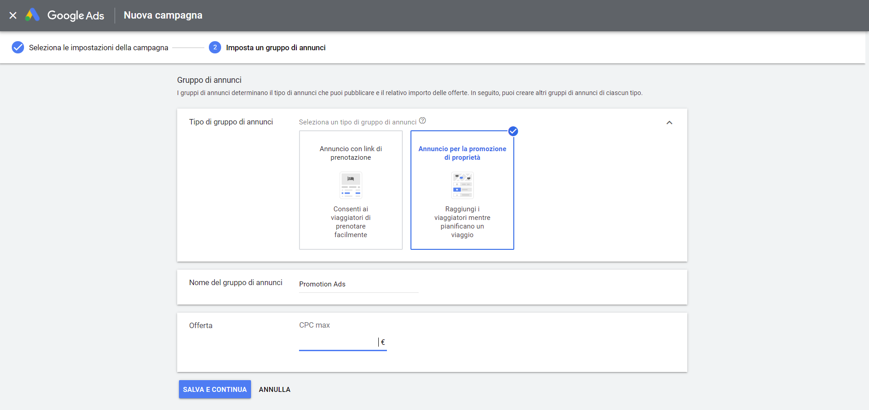Image resolution: width=869 pixels, height=410 pixels.
Task: Open help icon beside ad group type
Action: pyautogui.click(x=423, y=121)
